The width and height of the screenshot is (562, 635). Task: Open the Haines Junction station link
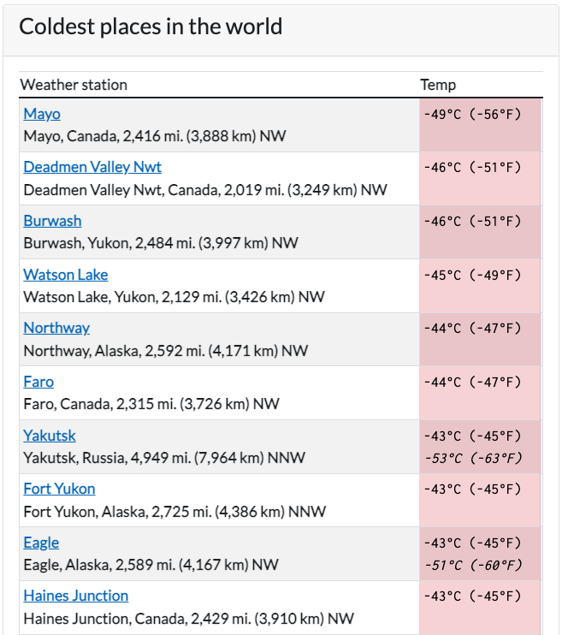[76, 596]
